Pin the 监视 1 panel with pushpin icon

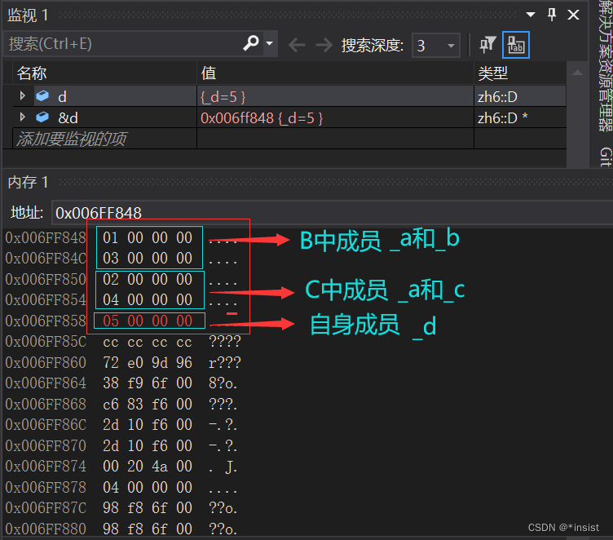coord(552,15)
